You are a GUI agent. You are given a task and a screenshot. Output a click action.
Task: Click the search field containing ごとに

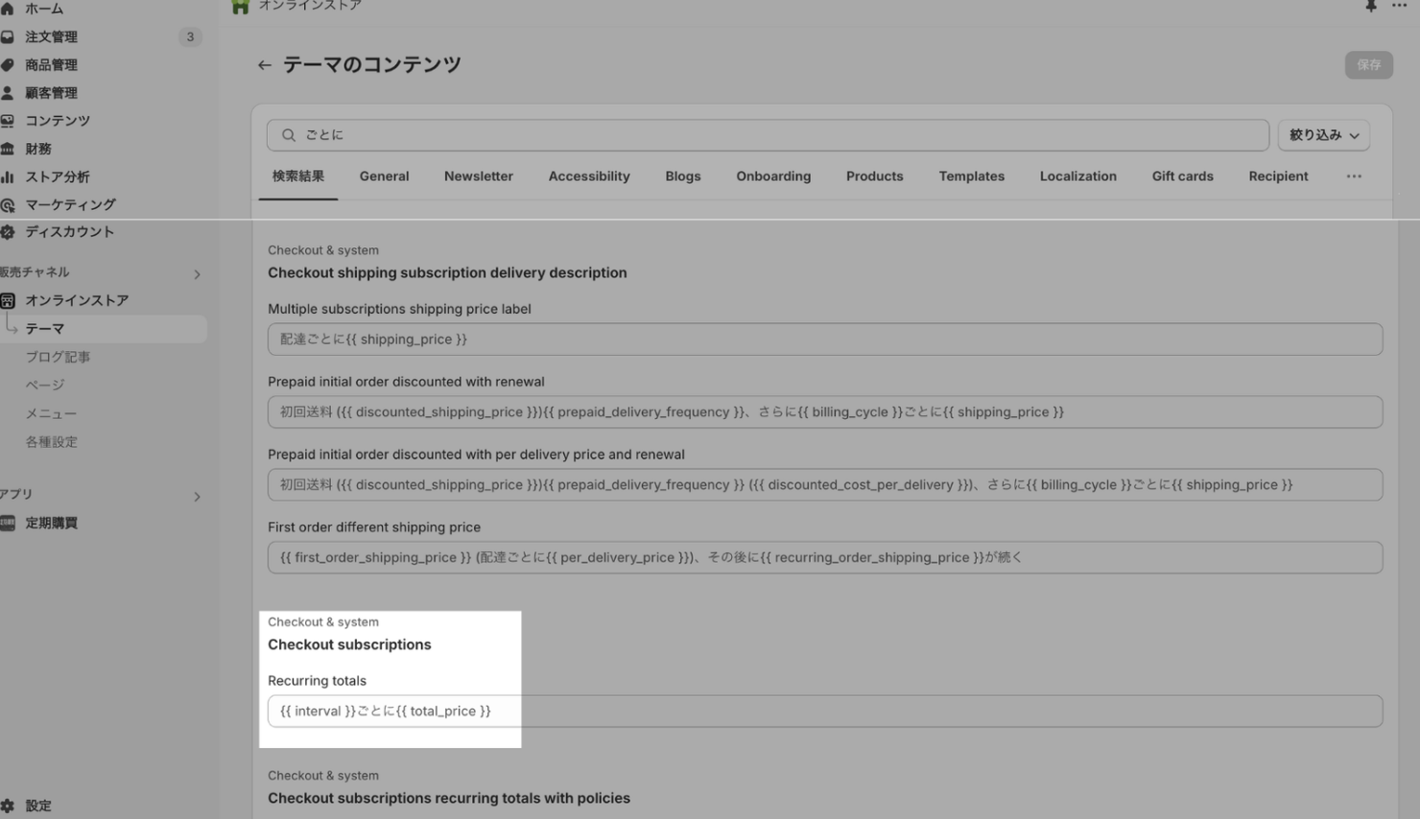tap(768, 135)
